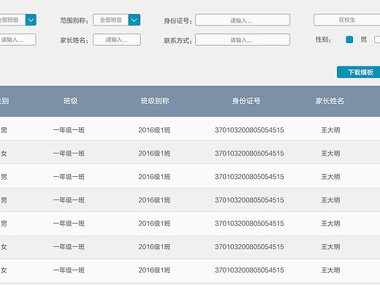Focus the 联系方式 input field
380x285 pixels.
243,39
